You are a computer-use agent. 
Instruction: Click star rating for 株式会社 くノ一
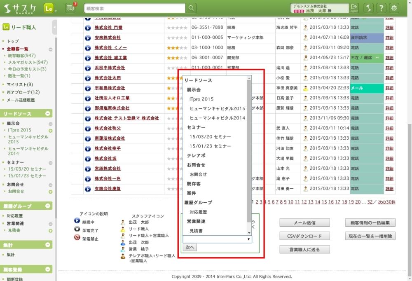tap(177, 48)
